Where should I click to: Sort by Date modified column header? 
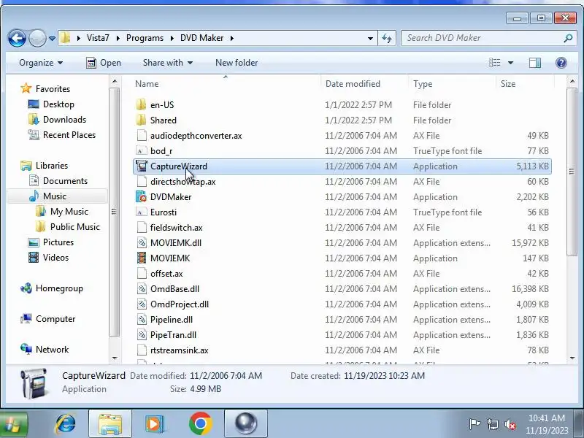[x=353, y=84]
